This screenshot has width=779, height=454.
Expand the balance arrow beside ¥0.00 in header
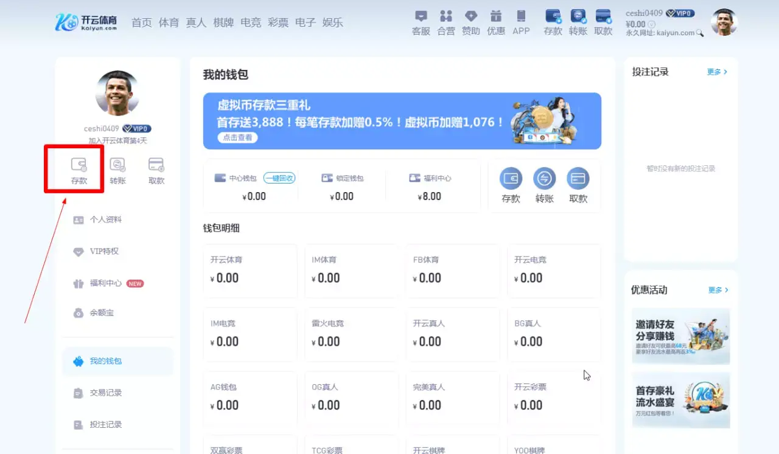point(651,24)
